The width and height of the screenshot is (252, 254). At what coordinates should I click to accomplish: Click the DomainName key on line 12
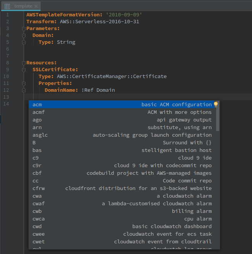coord(61,90)
